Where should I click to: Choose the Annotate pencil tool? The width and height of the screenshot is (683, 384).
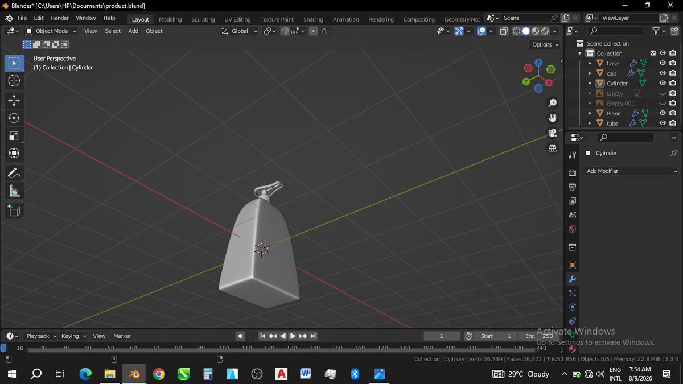pyautogui.click(x=14, y=173)
